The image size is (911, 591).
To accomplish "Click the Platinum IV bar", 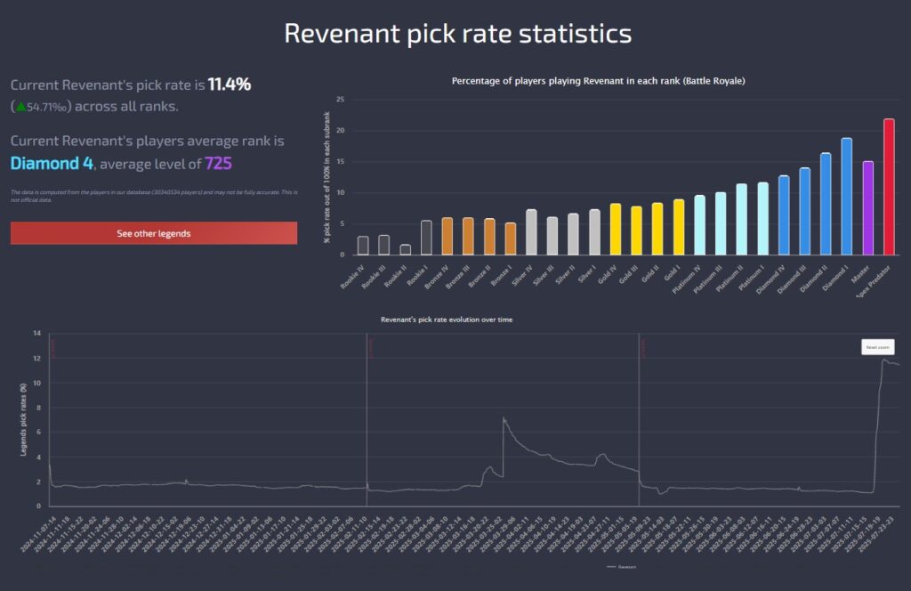I will [x=699, y=225].
